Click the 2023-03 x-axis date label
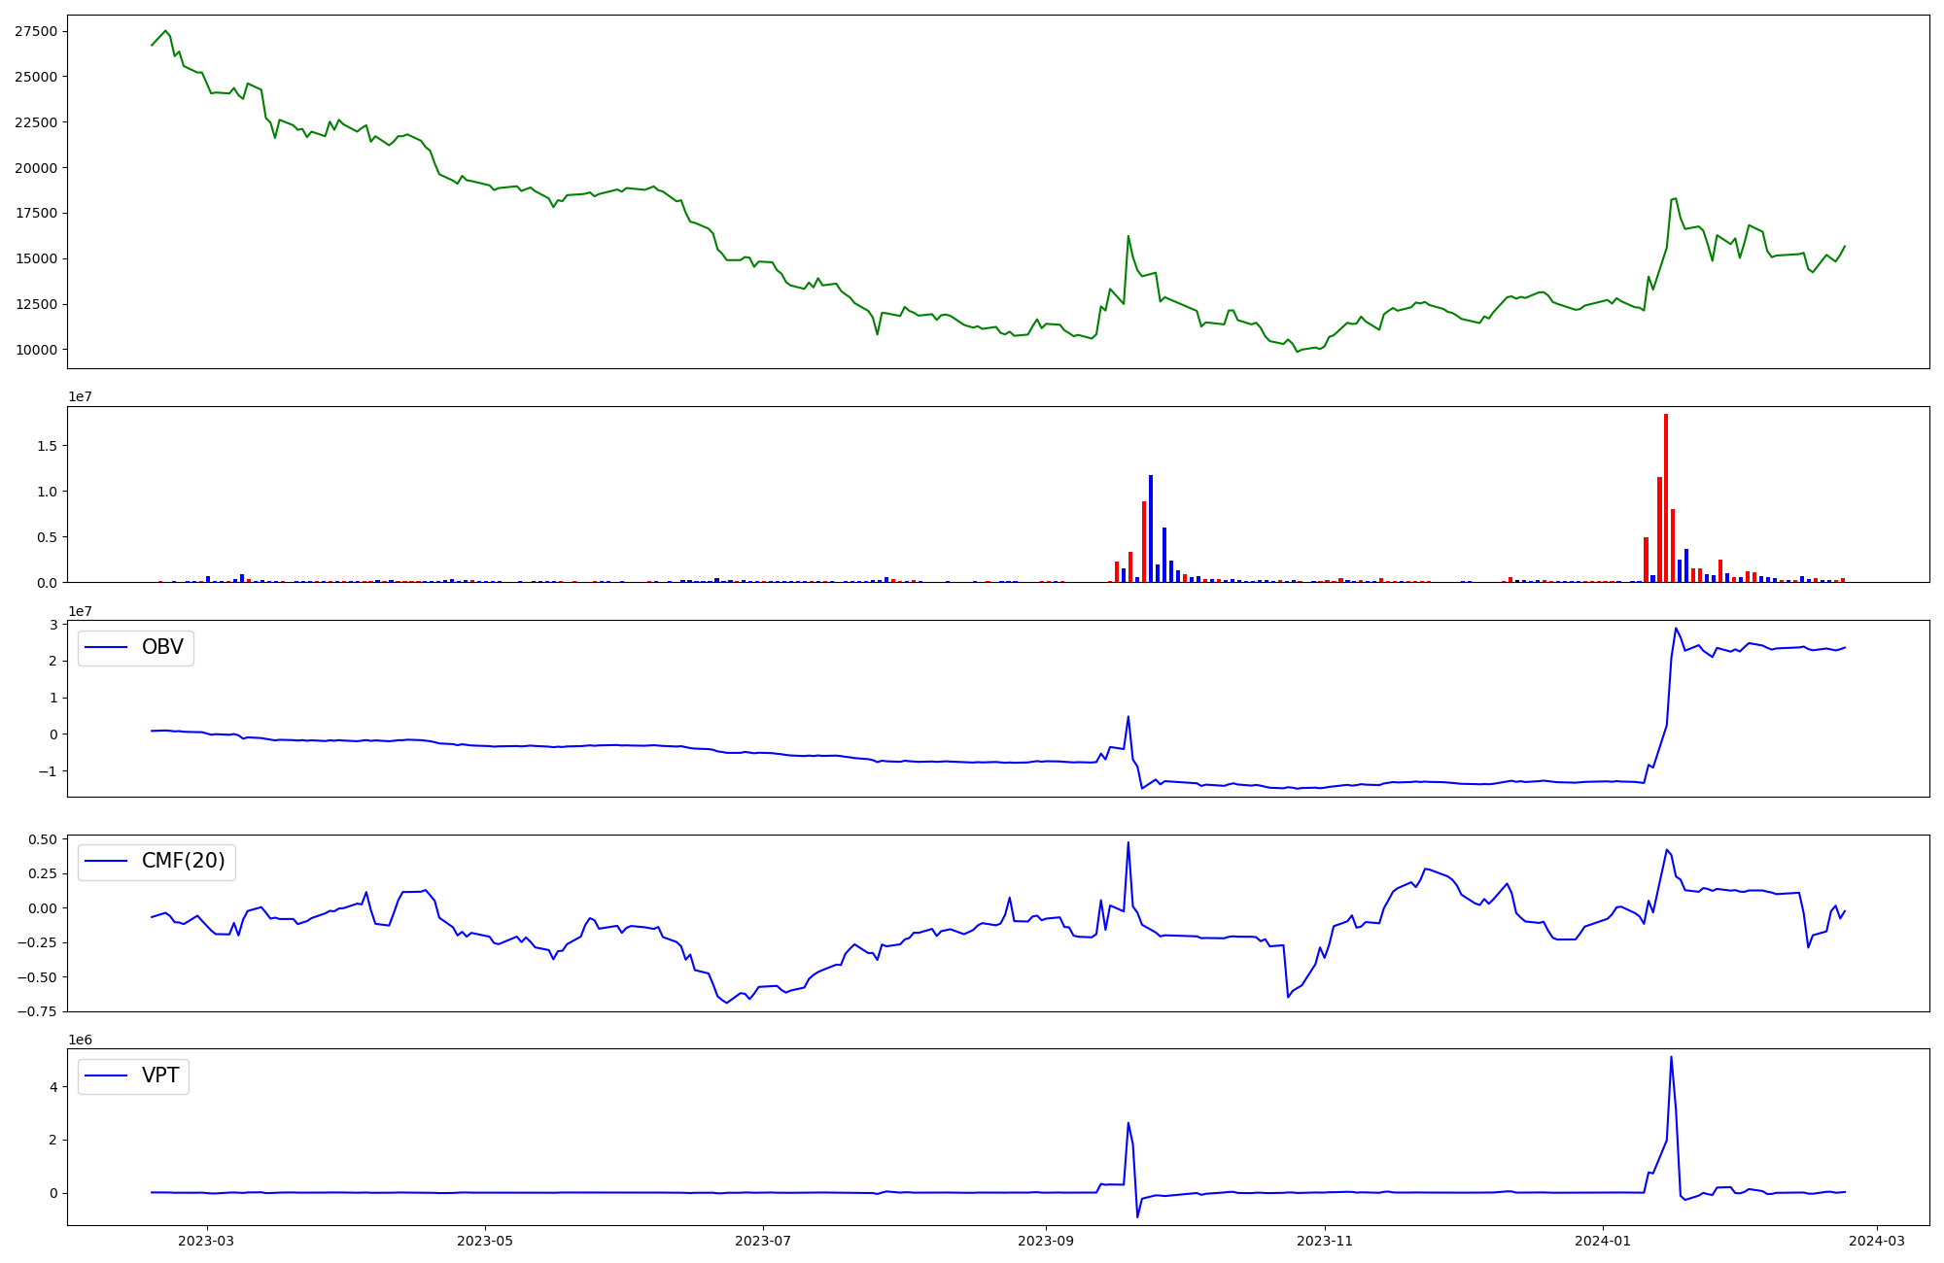1944x1263 pixels. pyautogui.click(x=206, y=1241)
